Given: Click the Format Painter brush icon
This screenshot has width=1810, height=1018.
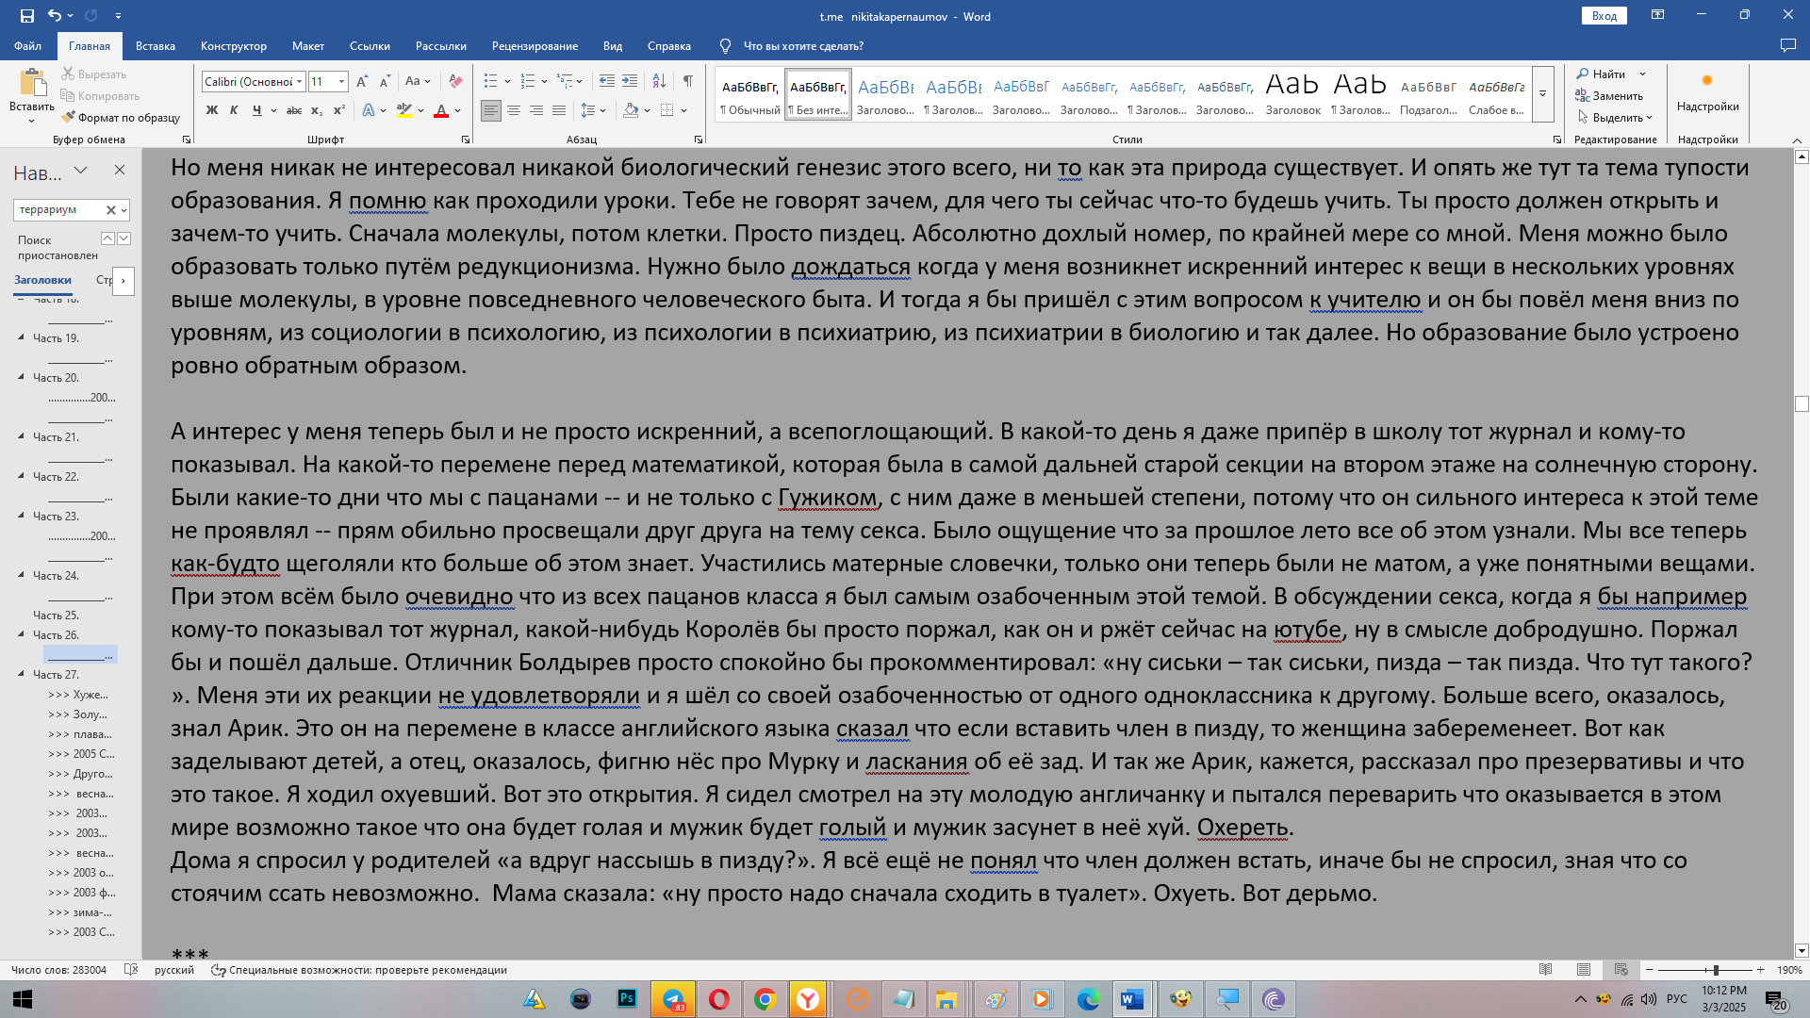Looking at the screenshot, I should point(69,118).
